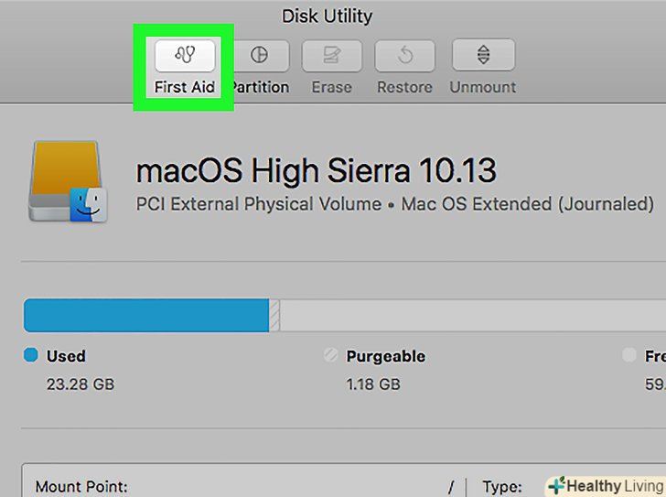This screenshot has width=666, height=497.
Task: Click the 'Disk Utility' window title
Action: [x=327, y=16]
